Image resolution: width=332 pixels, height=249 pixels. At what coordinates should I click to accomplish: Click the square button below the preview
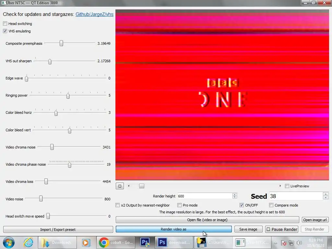(120, 186)
